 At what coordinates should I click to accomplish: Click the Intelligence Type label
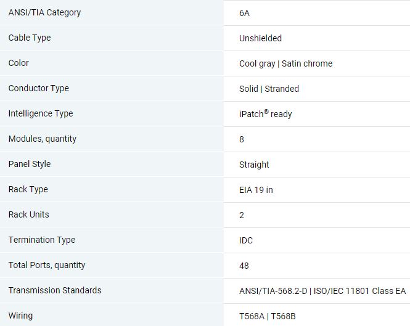coord(41,113)
